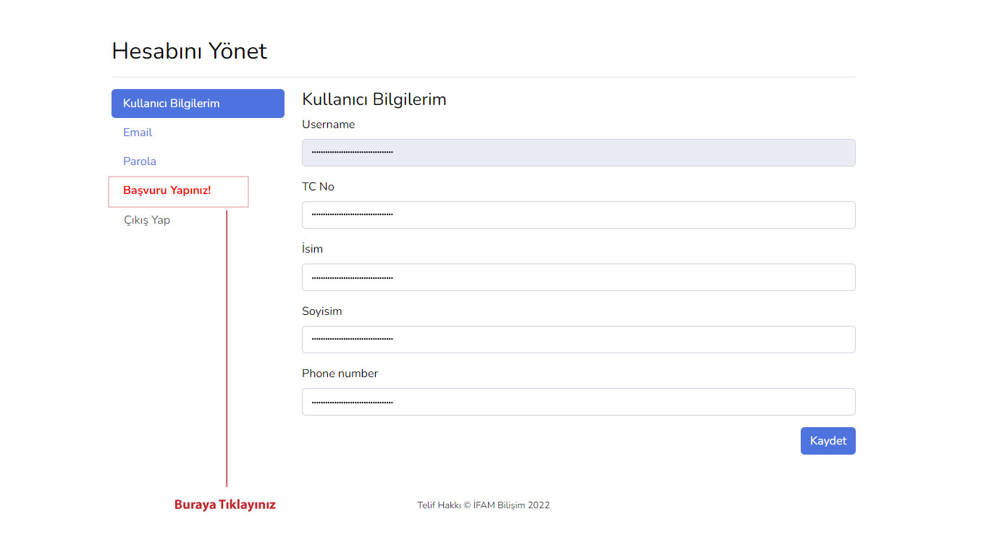Click the Username label
This screenshot has width=989, height=556.
click(x=329, y=125)
